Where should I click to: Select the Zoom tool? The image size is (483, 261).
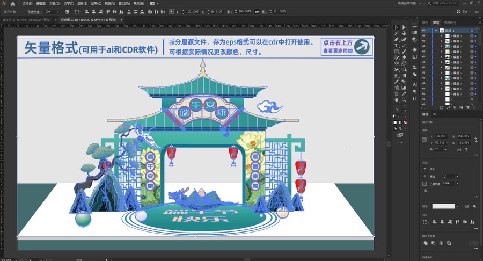tap(404, 100)
